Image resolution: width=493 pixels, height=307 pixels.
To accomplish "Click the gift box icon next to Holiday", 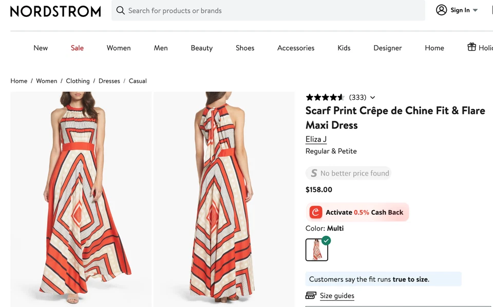I will tap(471, 47).
